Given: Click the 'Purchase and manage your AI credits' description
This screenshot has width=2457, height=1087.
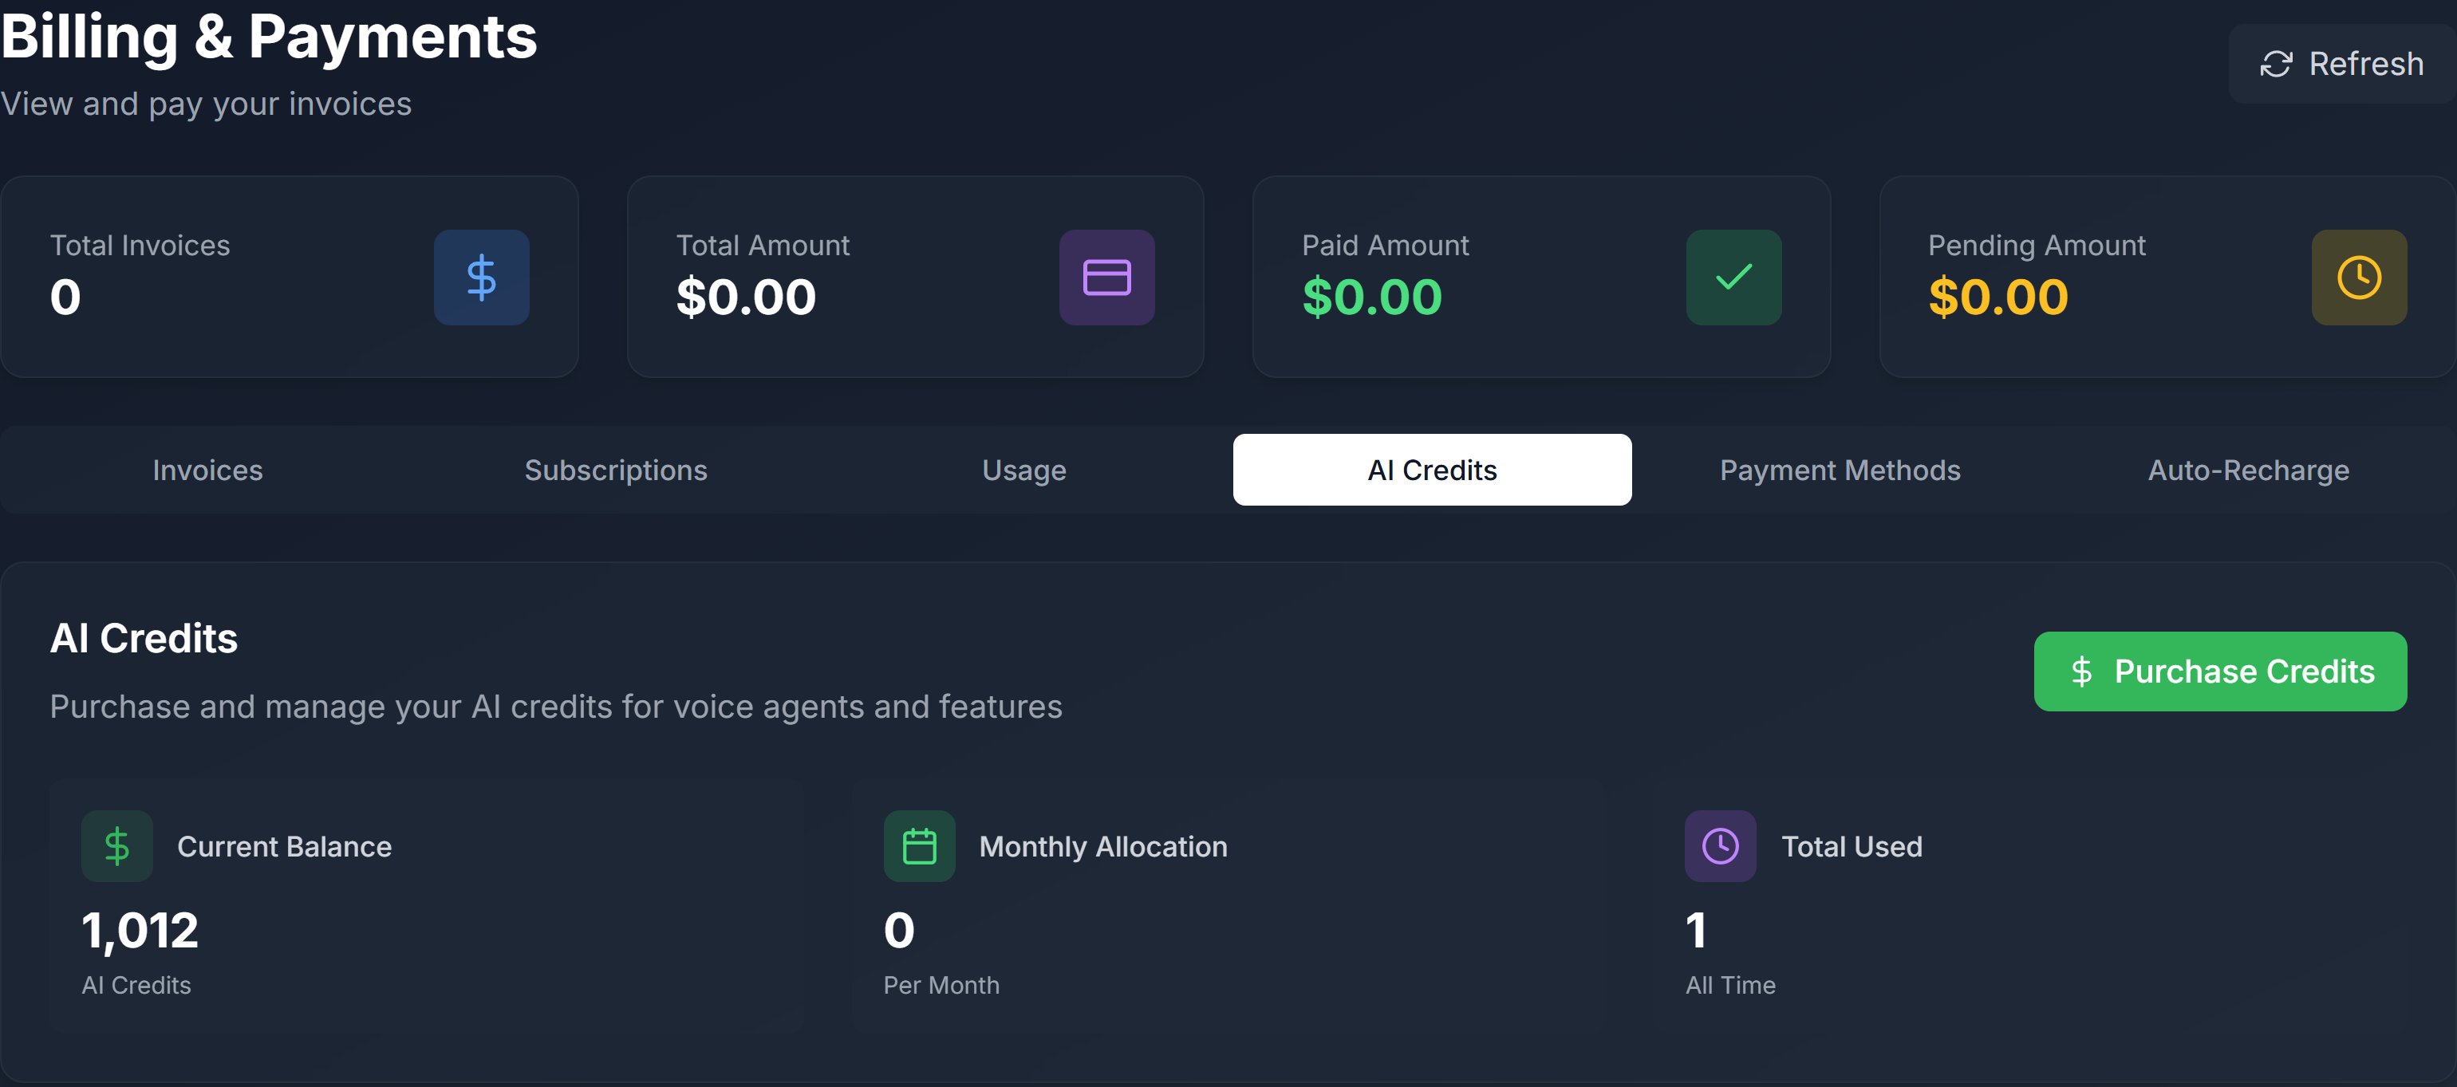Looking at the screenshot, I should click(x=555, y=707).
